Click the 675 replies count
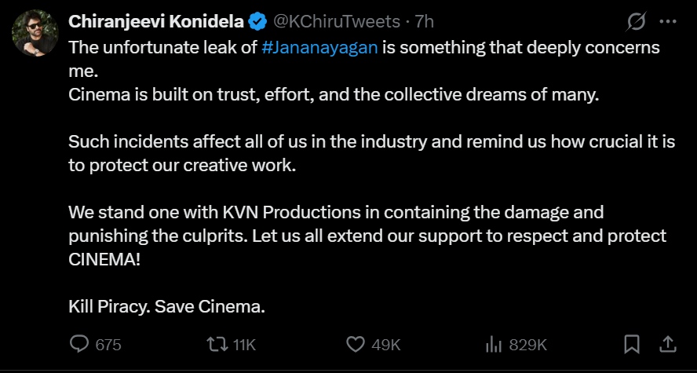Viewport: 697px width, 373px height. tap(108, 345)
